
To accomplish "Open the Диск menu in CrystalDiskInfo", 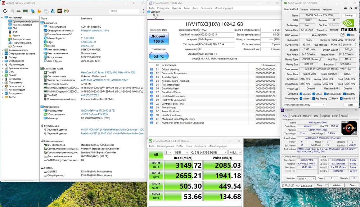I will coord(195,8).
